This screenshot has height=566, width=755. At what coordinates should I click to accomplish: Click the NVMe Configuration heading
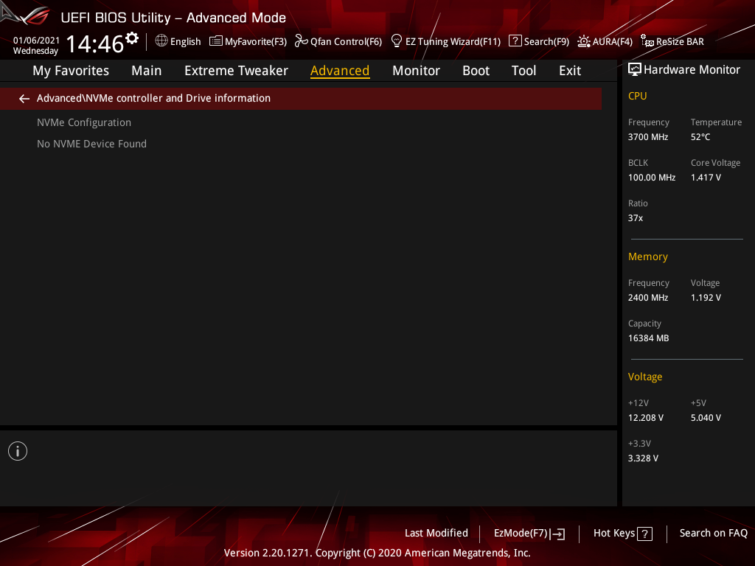(84, 123)
